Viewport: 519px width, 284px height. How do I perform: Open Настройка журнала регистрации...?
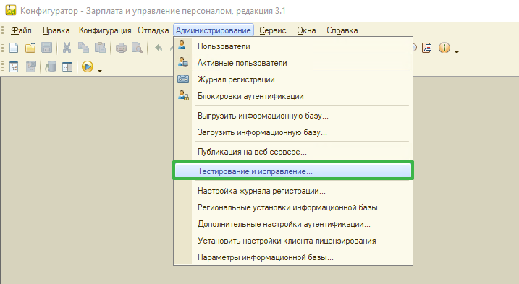point(293,191)
